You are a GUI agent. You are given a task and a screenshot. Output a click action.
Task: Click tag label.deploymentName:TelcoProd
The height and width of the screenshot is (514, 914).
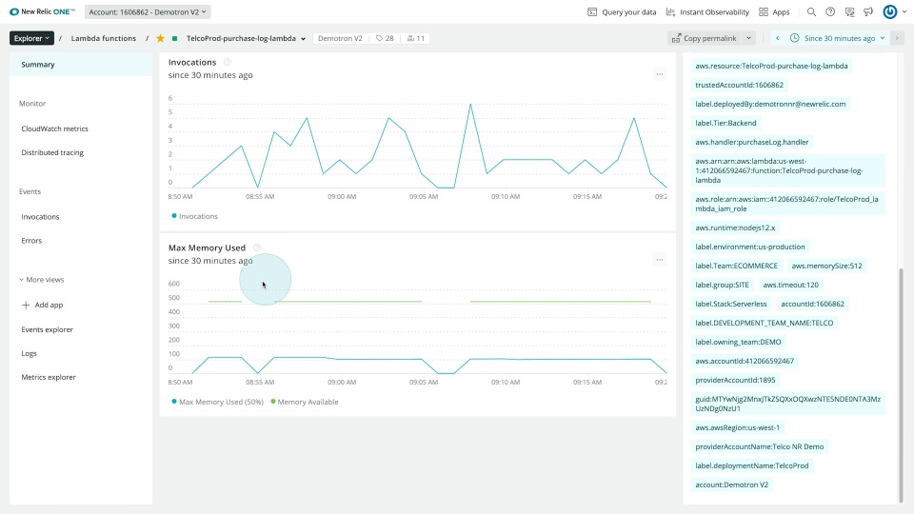tap(751, 466)
